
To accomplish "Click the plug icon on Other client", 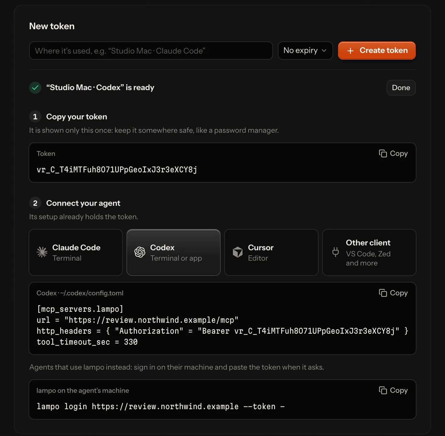I will [x=336, y=252].
